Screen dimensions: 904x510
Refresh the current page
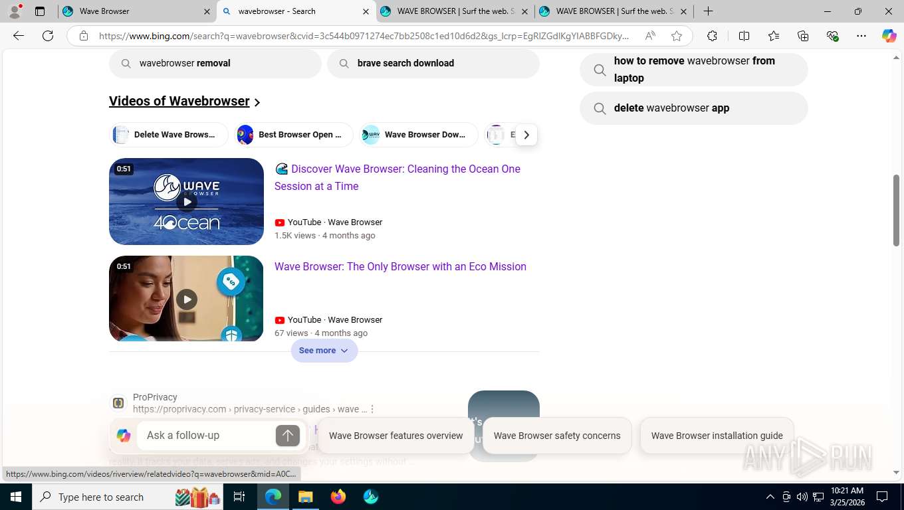tap(48, 36)
